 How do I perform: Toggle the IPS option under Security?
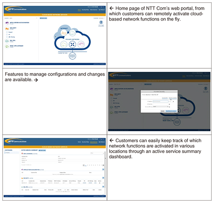7,34
